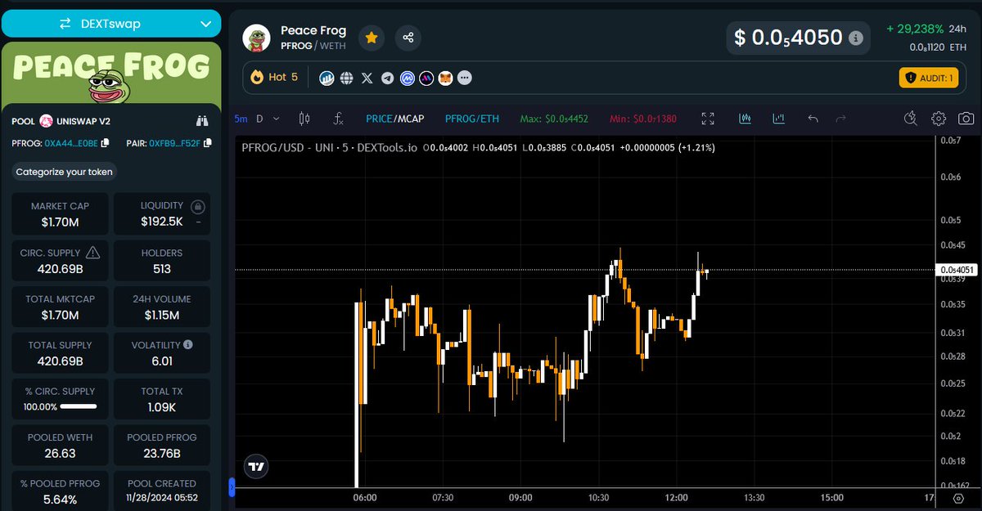Screen dimensions: 982x511
Task: Click the blue side panel collapse handle
Action: point(232,487)
